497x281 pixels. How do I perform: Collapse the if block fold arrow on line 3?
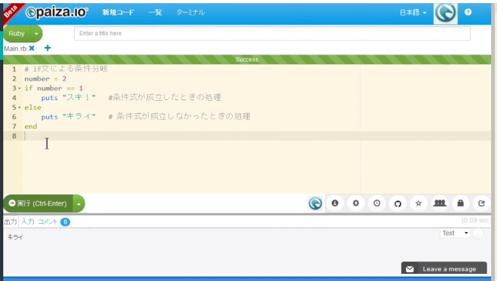pos(20,88)
